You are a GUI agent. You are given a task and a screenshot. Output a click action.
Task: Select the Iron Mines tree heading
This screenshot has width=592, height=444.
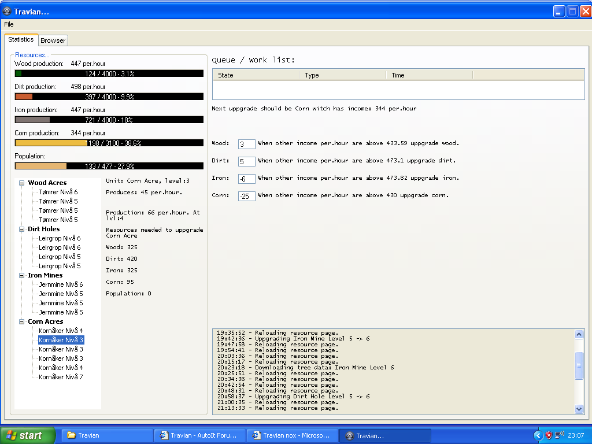click(x=45, y=276)
